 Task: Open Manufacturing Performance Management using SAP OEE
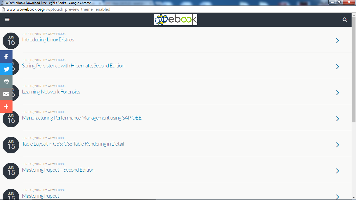coord(82,118)
